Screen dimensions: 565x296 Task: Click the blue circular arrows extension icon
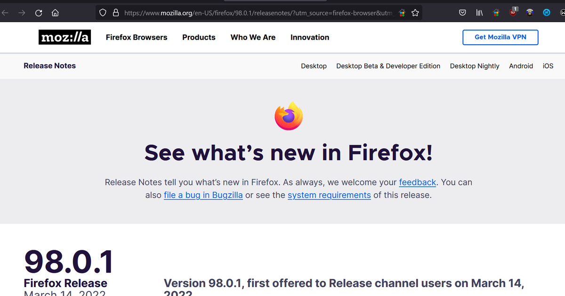tap(547, 13)
